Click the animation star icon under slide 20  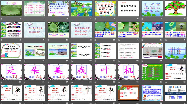(72, 61)
